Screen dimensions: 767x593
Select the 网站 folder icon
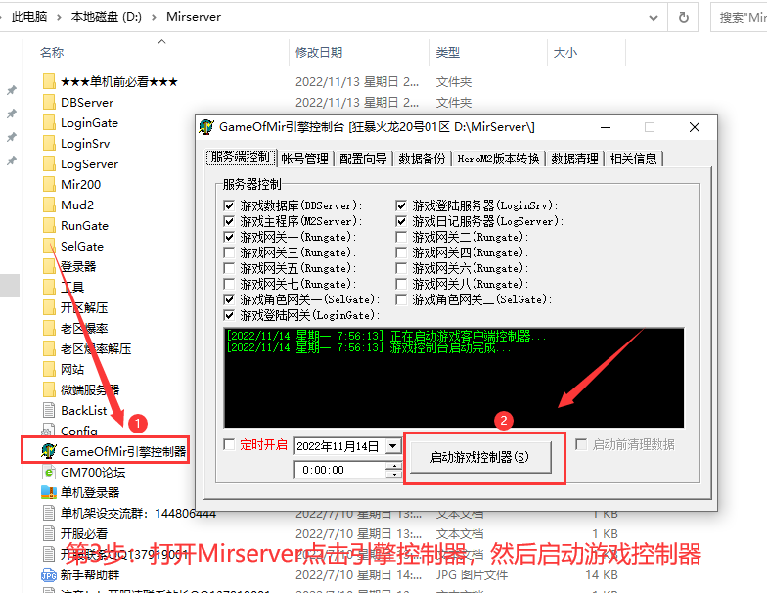[x=49, y=369]
